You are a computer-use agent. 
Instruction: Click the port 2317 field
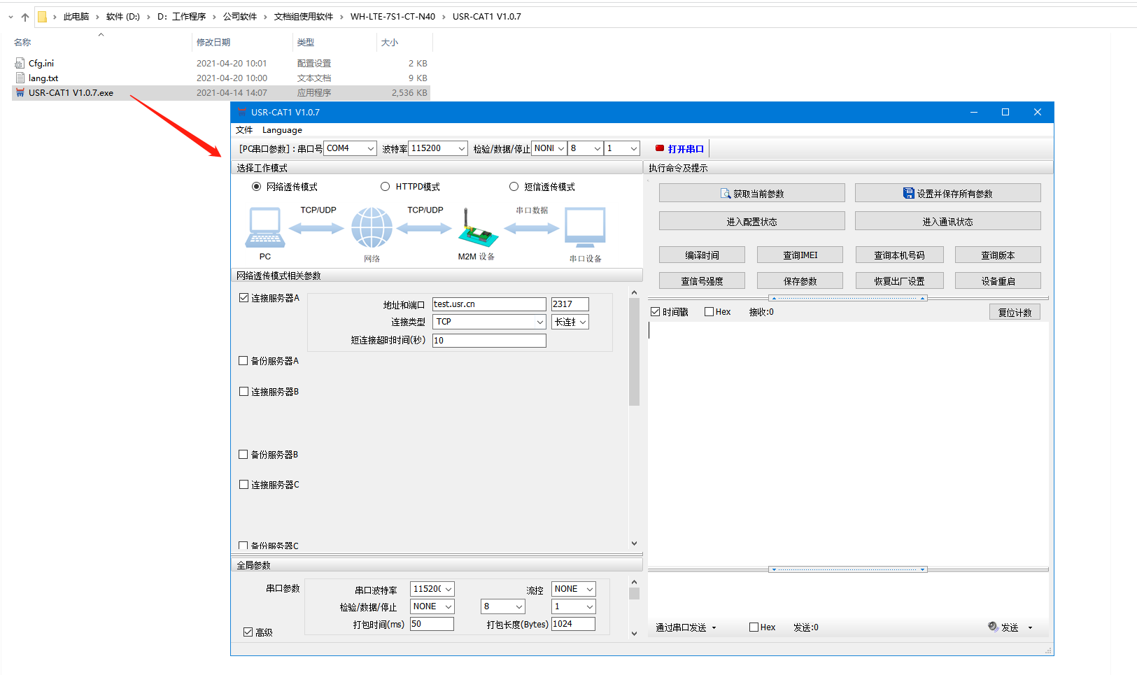[570, 304]
